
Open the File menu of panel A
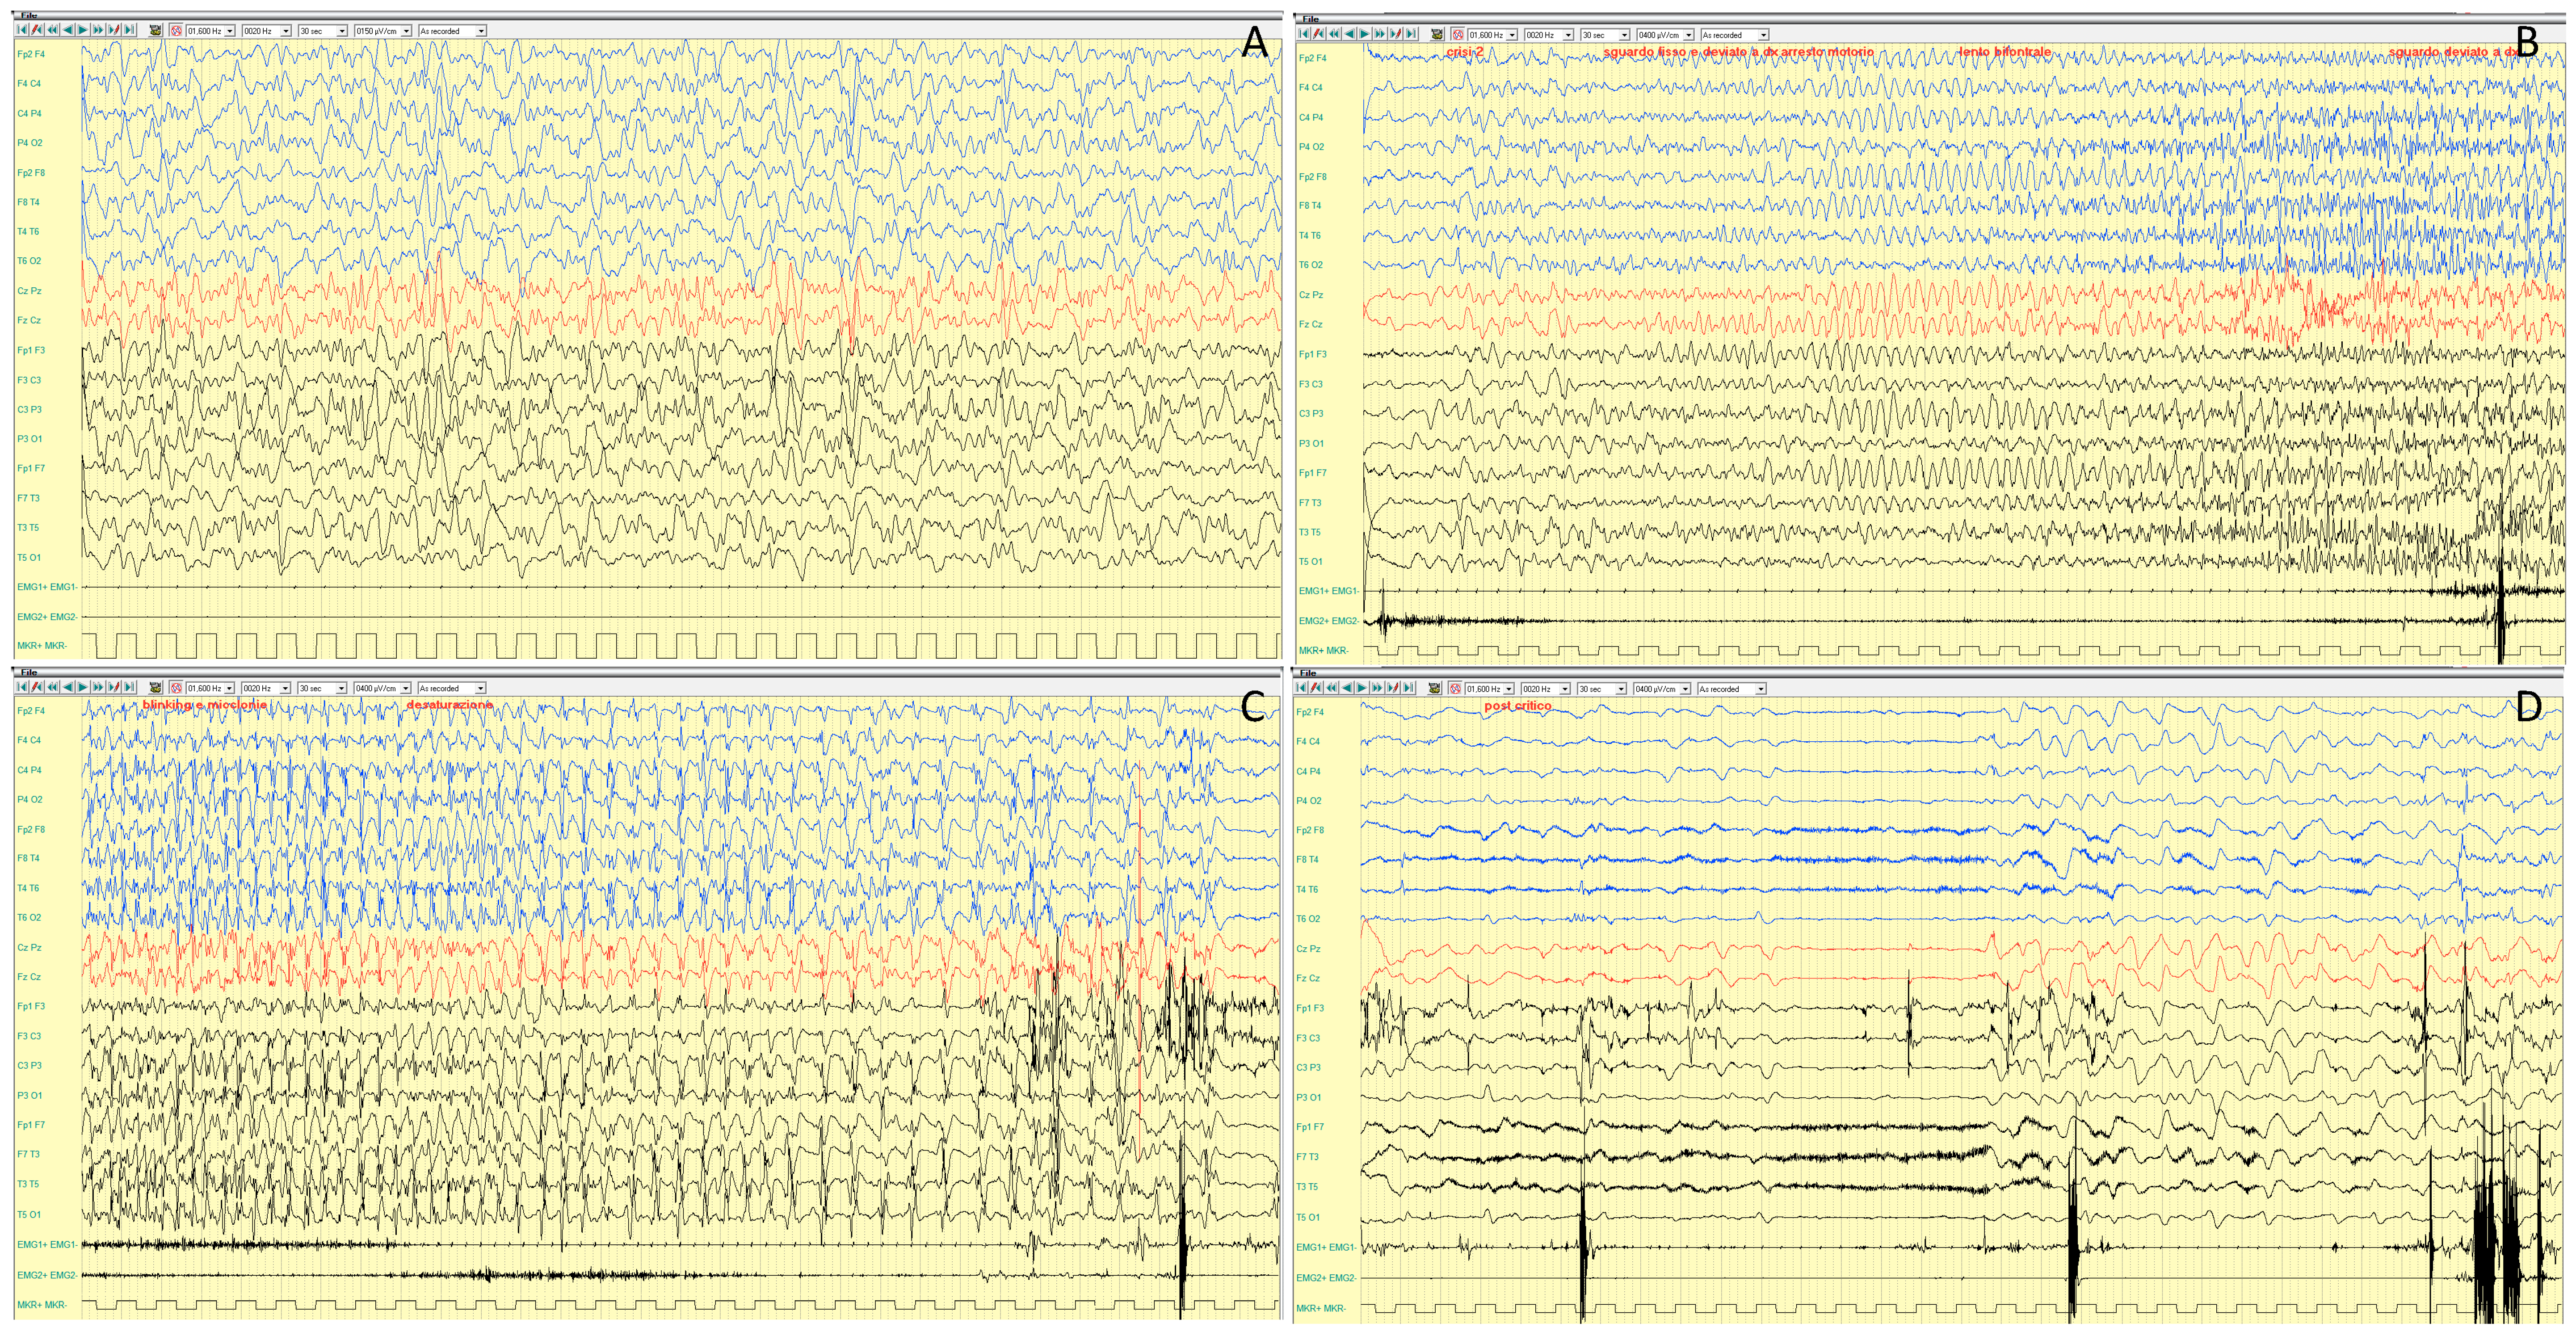[29, 15]
